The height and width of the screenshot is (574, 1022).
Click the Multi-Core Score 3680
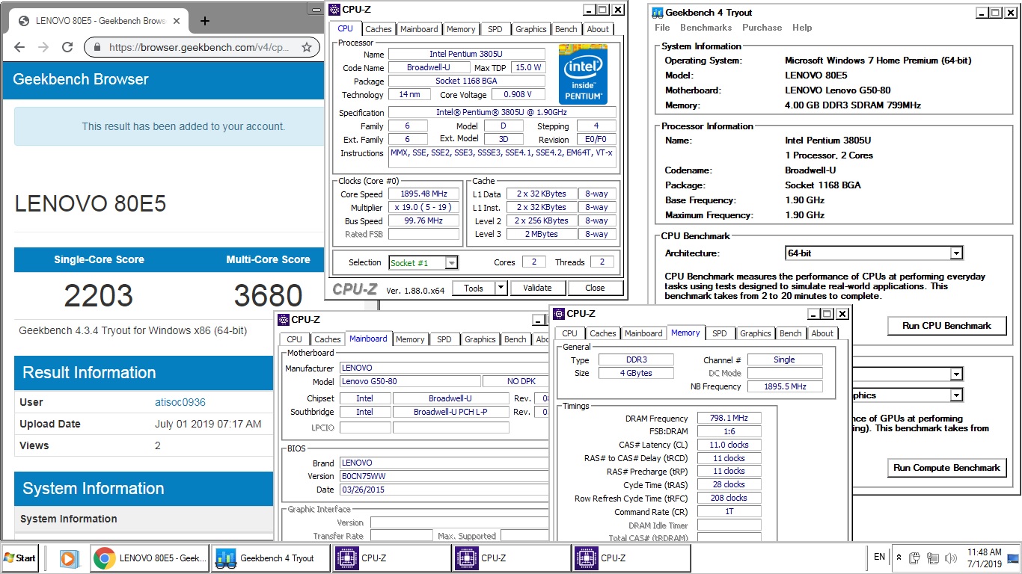(268, 297)
